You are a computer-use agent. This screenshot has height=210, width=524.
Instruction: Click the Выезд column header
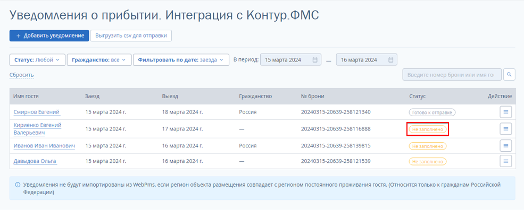point(170,97)
